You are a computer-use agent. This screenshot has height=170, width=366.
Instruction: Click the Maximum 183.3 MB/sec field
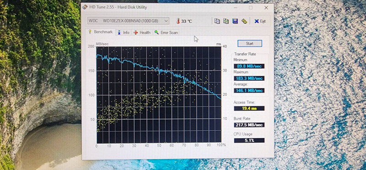(249, 78)
